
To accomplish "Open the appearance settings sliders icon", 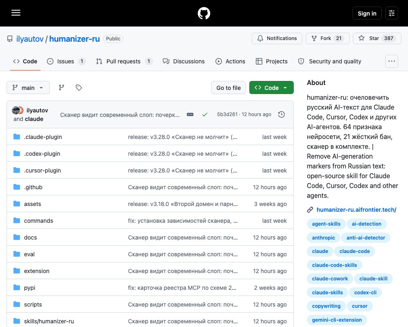I will [x=391, y=13].
